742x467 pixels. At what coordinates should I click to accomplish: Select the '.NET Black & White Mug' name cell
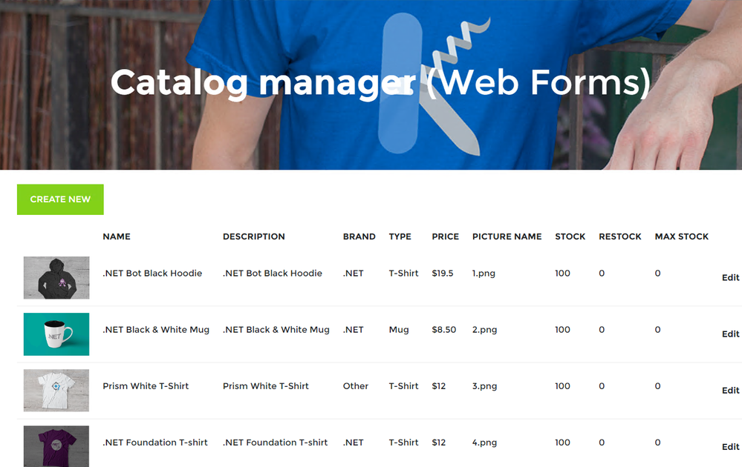156,330
